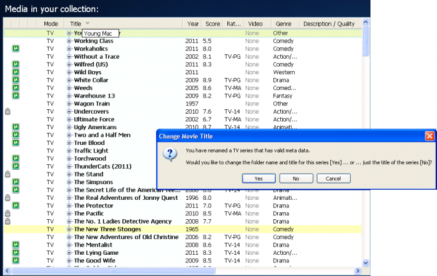Click the green icon beside Torchwood

[16, 159]
